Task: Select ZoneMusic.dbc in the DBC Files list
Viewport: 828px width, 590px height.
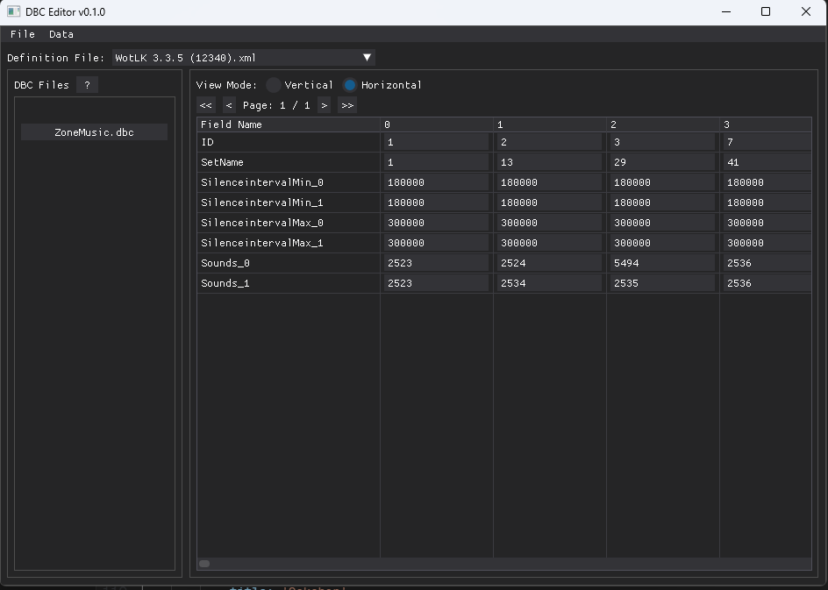Action: pyautogui.click(x=93, y=132)
